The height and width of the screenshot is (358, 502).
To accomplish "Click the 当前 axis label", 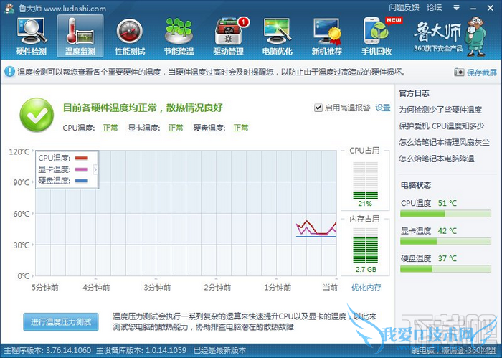I will pos(330,288).
